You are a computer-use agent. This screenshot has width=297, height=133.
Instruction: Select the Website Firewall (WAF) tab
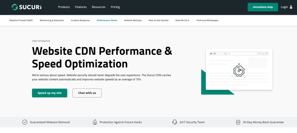(x=21, y=21)
